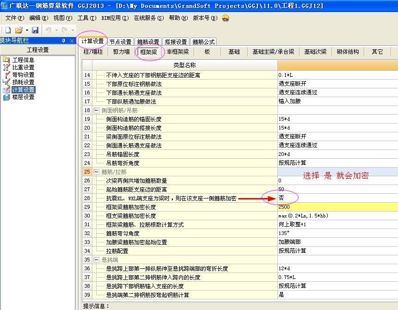Click the 类型名称 column header

184,65
